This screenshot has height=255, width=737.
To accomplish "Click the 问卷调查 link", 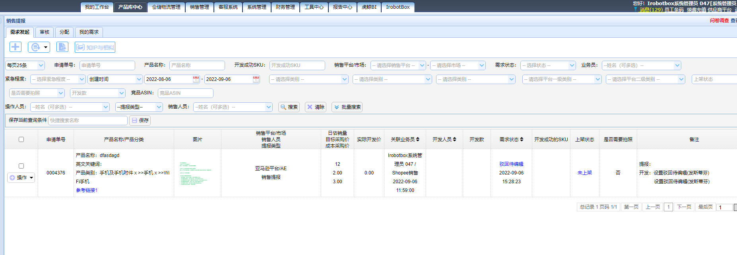I will pyautogui.click(x=720, y=21).
